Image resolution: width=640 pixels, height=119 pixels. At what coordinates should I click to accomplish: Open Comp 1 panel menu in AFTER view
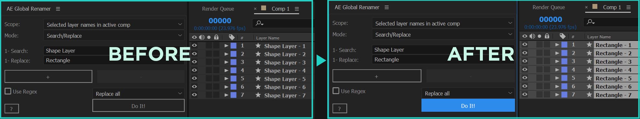628,7
